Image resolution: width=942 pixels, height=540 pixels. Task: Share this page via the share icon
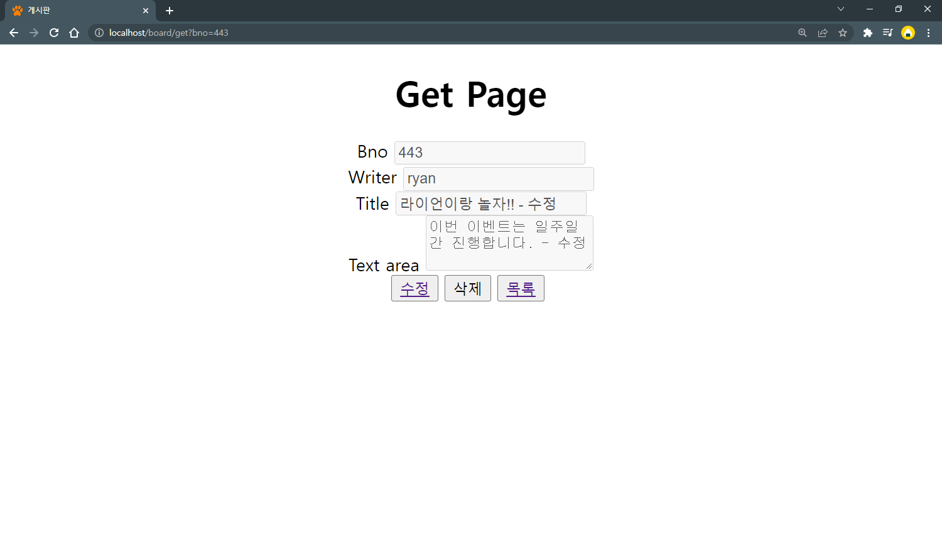(823, 33)
